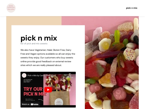Click the sprinkle-covered round sweet in photo

129,54
